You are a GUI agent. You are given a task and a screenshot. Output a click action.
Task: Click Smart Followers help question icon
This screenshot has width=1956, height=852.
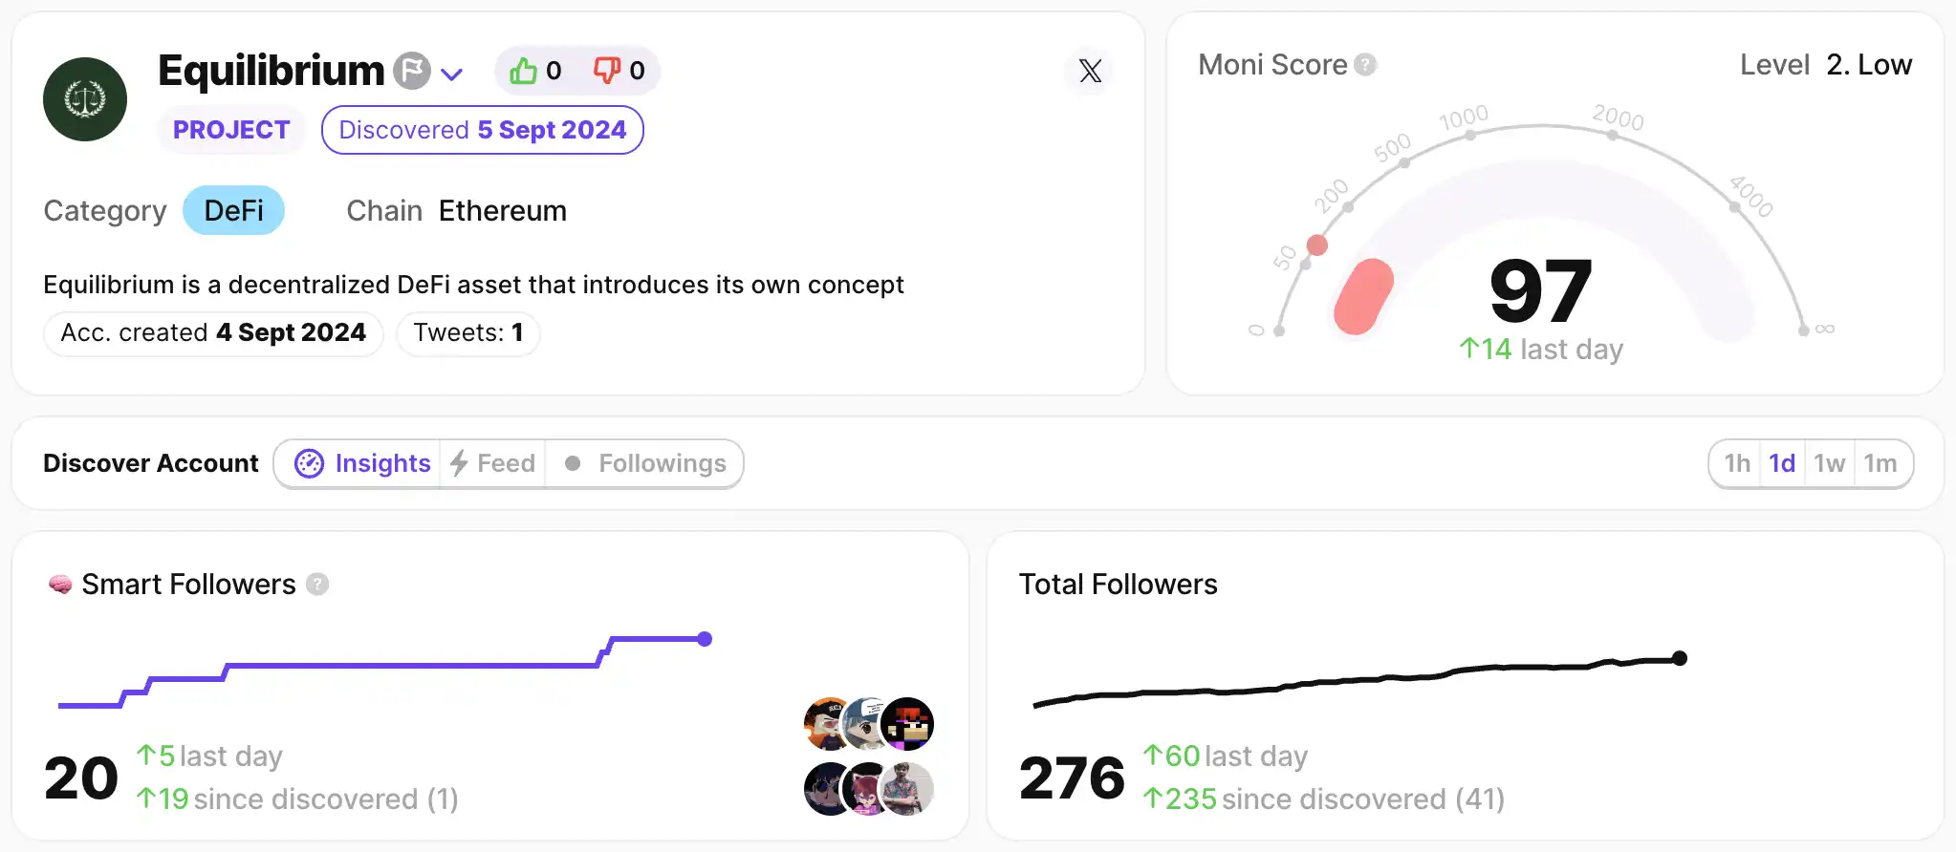point(317,585)
